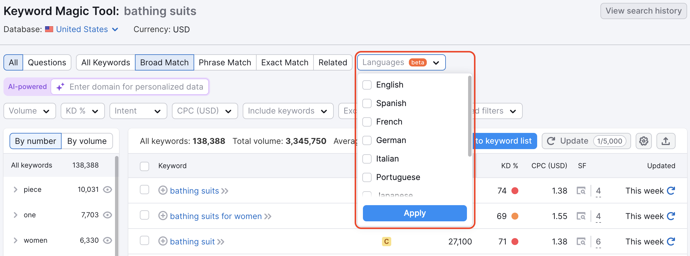The width and height of the screenshot is (690, 256).
Task: Click View search history button
Action: coord(643,11)
